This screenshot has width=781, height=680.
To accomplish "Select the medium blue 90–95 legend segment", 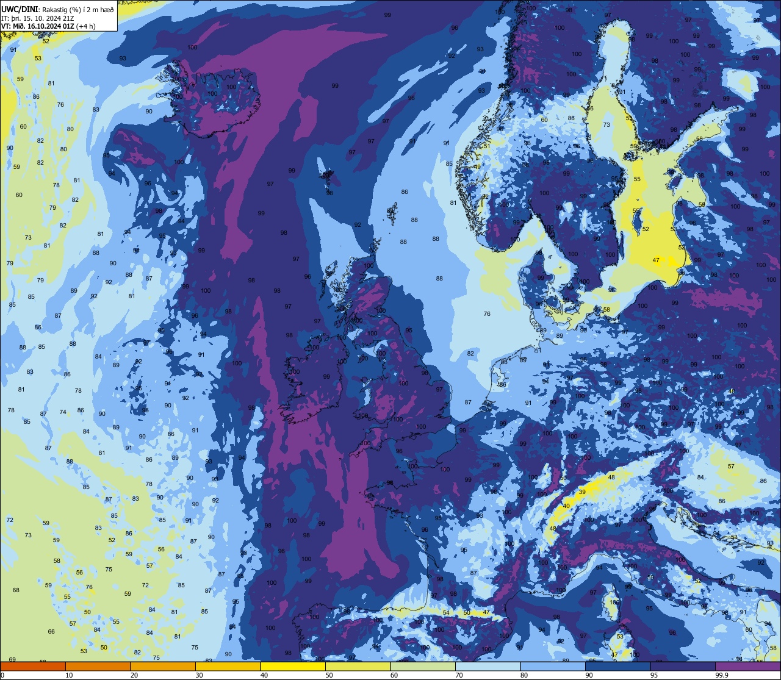I will [617, 666].
